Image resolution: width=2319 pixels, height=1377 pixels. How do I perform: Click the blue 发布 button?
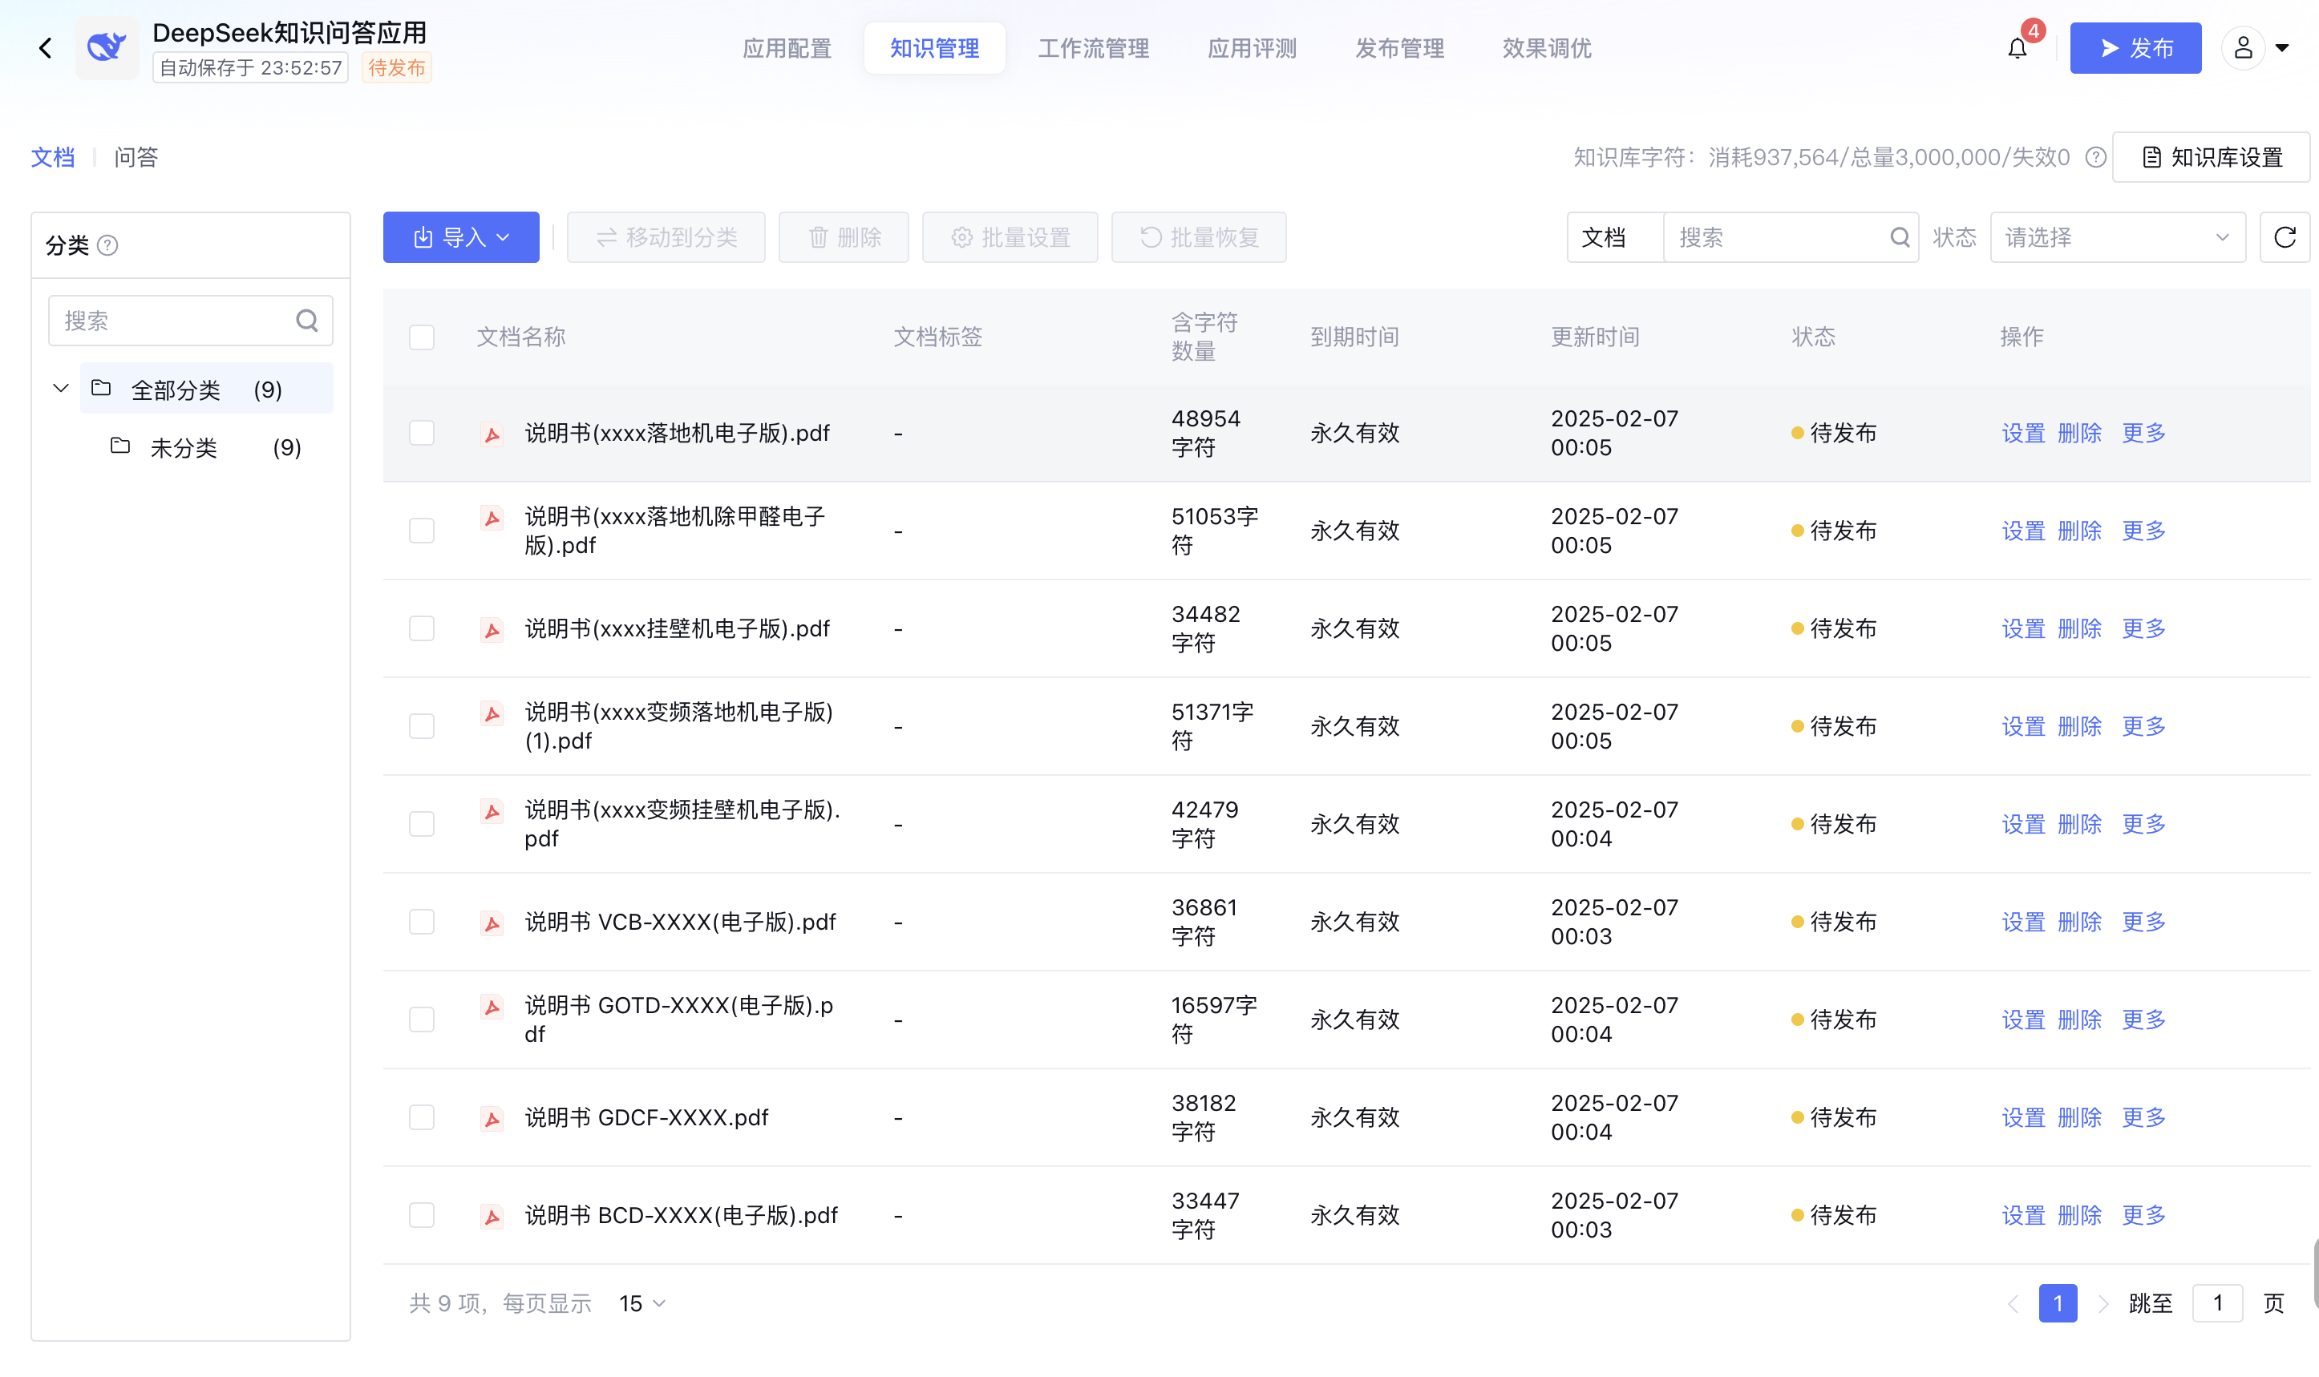[2135, 48]
